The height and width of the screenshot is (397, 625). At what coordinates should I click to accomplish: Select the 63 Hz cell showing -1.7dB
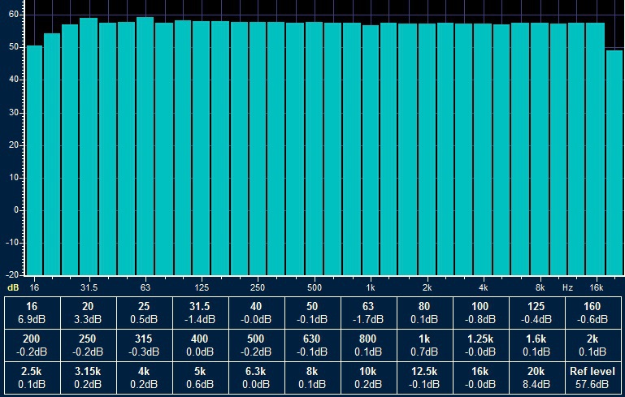tap(368, 313)
